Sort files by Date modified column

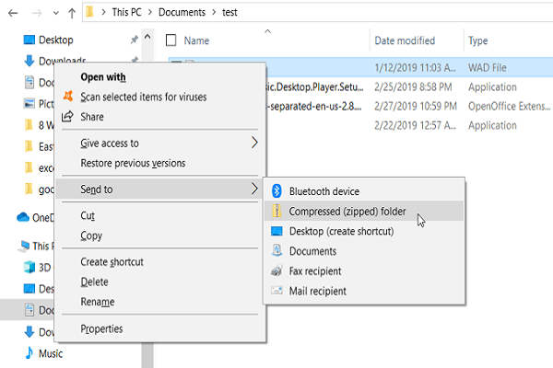pyautogui.click(x=405, y=41)
